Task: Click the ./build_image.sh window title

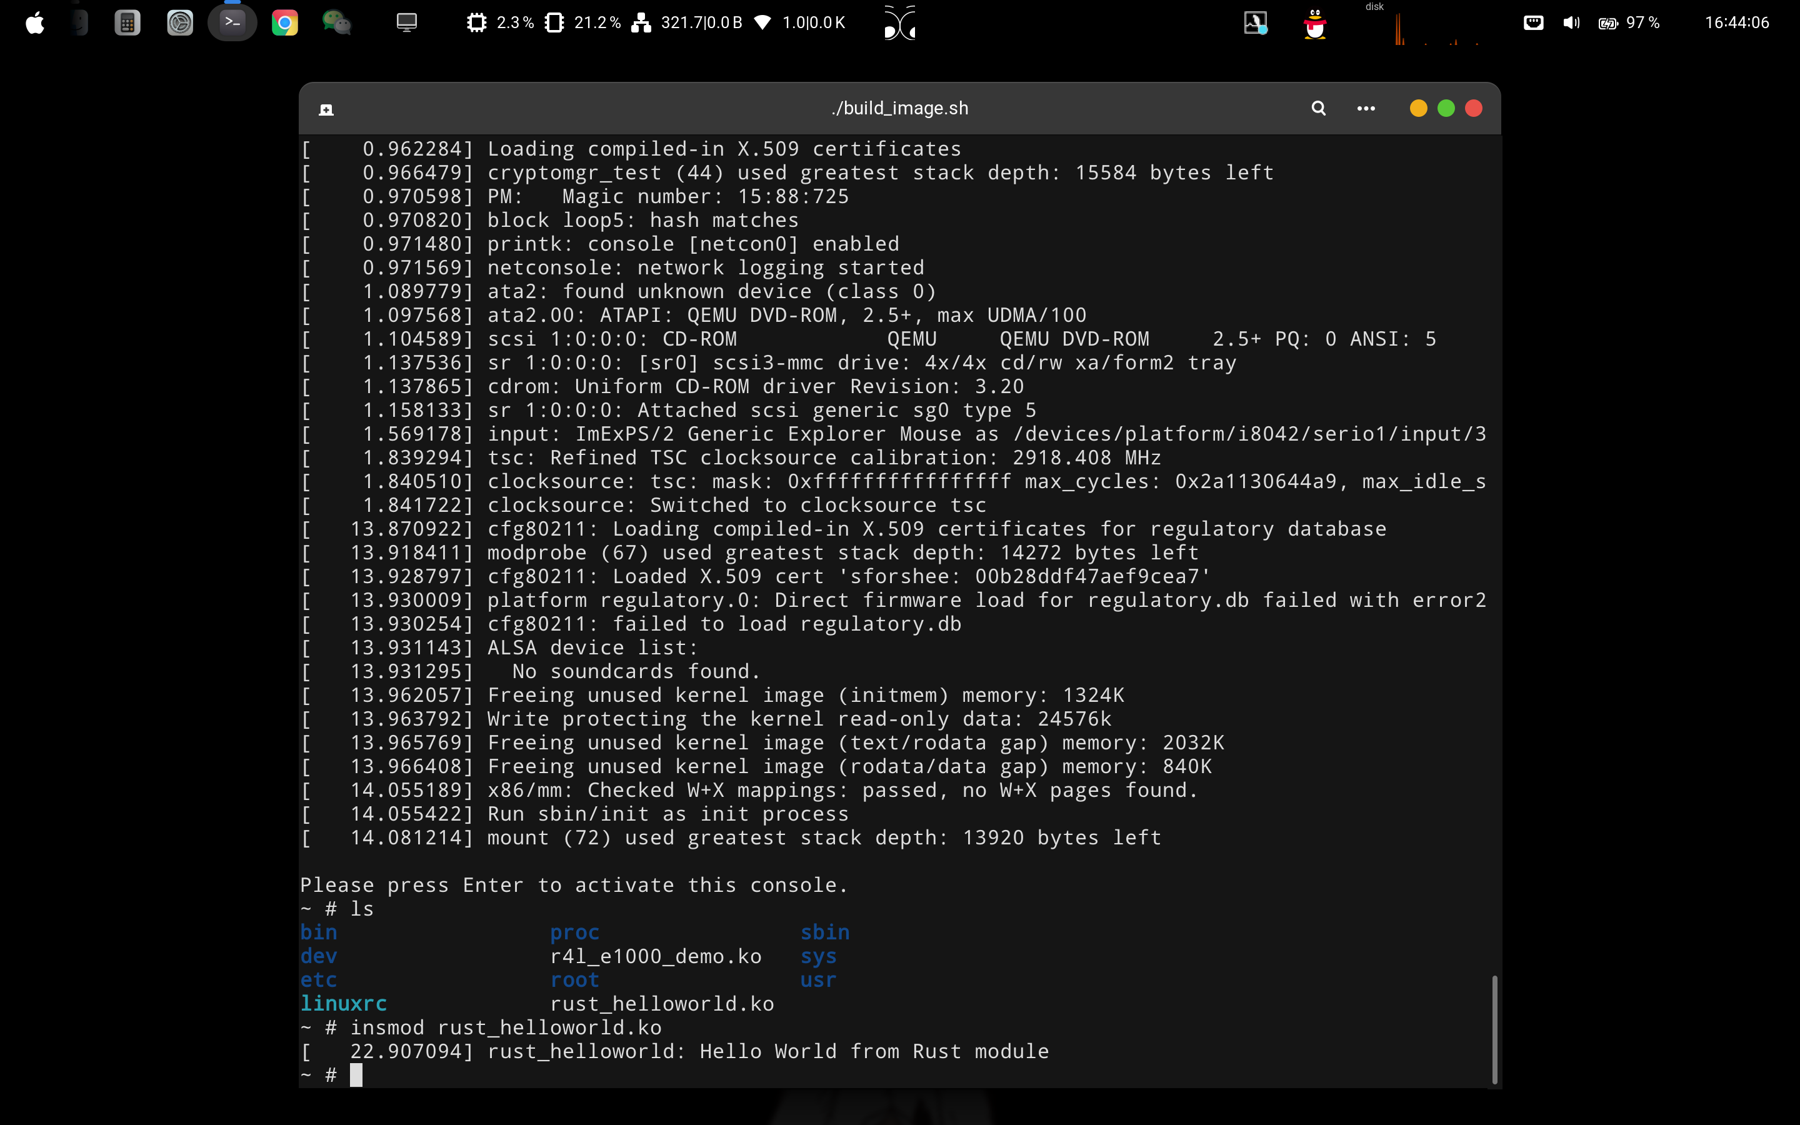Action: [899, 108]
